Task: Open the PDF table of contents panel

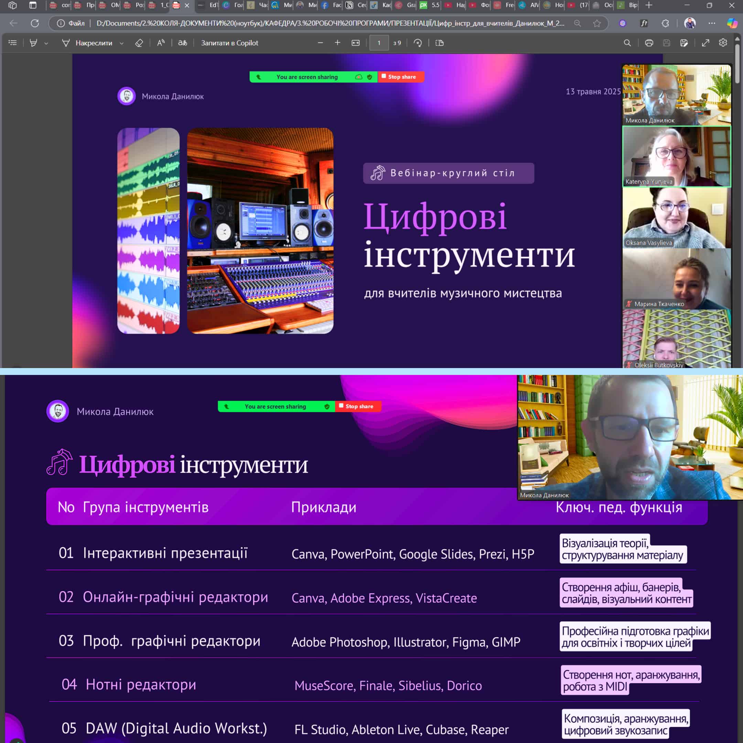Action: [x=13, y=43]
